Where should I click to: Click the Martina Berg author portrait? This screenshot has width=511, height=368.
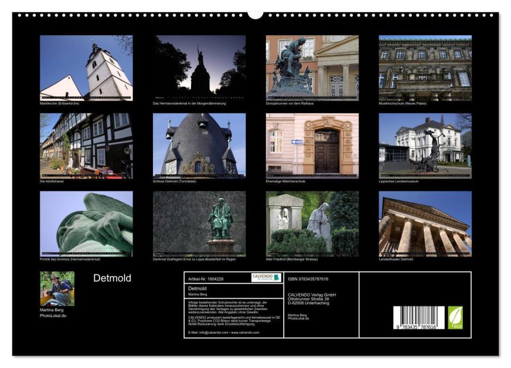(x=57, y=288)
